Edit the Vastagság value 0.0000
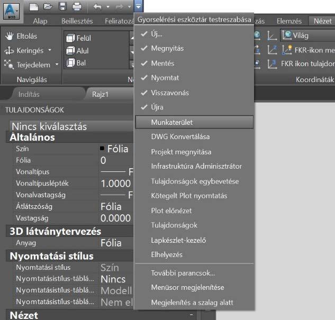The width and height of the screenshot is (335, 320). click(x=116, y=218)
